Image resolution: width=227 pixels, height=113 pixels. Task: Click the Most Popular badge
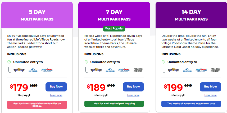tap(114, 28)
